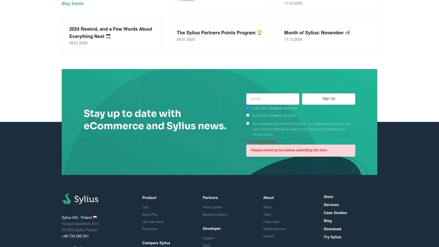Click the Press room link
Image resolution: width=439 pixels, height=247 pixels.
(271, 222)
